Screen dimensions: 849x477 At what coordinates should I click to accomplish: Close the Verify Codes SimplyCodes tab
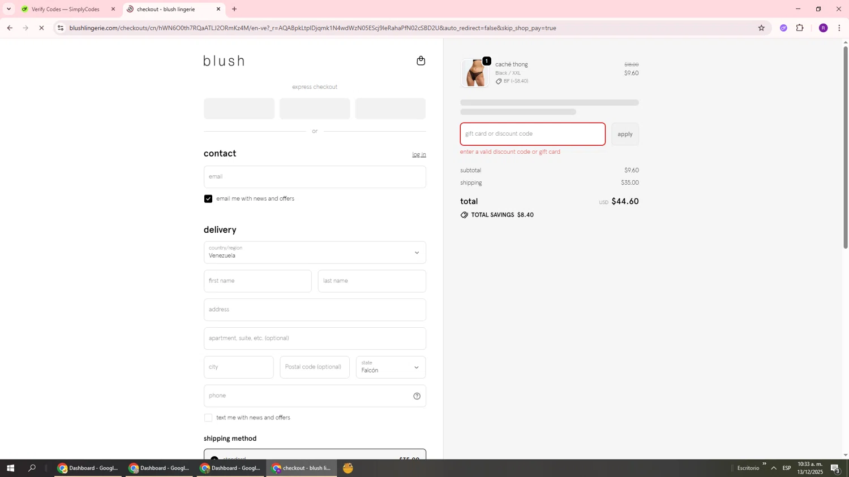point(113,9)
